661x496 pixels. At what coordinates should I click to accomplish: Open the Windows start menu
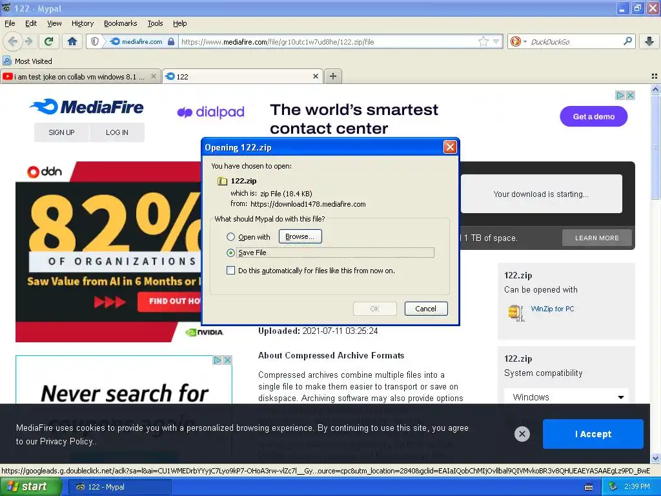(30, 486)
